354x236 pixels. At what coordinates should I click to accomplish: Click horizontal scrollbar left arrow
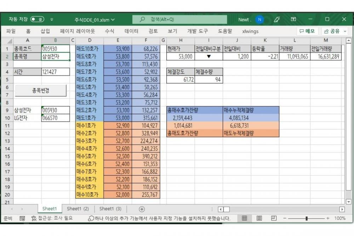[x=221, y=209]
